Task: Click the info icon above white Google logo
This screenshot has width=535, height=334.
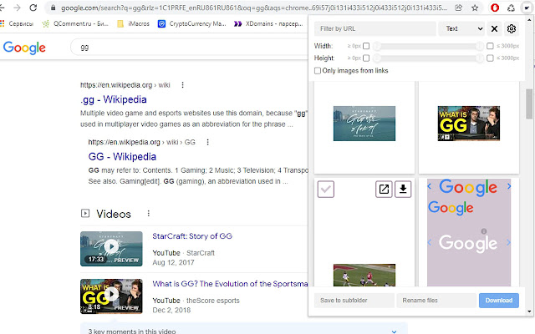Action: coord(483,231)
